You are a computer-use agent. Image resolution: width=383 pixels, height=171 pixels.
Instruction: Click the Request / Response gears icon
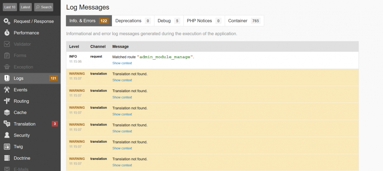point(7,21)
